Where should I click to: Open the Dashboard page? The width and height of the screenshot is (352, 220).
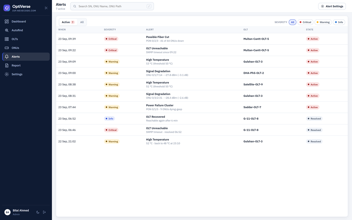click(26, 21)
